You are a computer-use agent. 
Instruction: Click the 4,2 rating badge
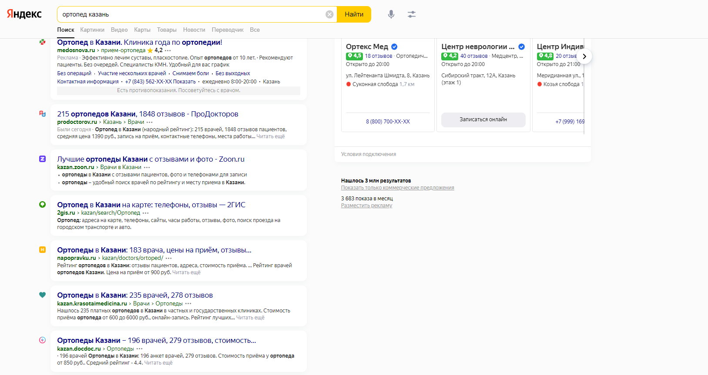coord(450,56)
